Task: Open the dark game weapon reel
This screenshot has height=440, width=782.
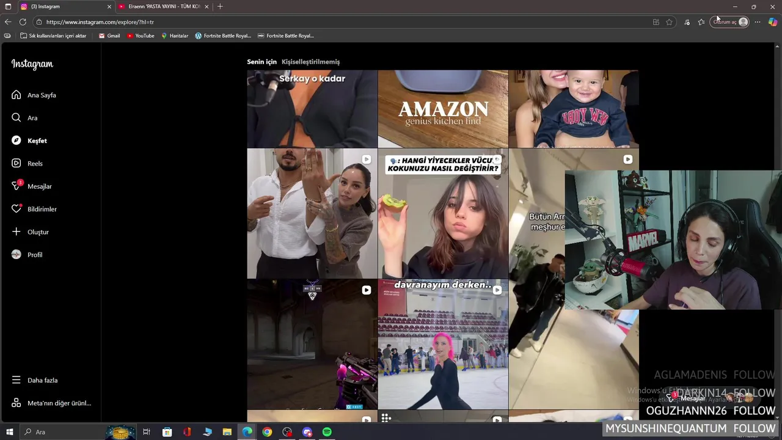Action: click(312, 344)
